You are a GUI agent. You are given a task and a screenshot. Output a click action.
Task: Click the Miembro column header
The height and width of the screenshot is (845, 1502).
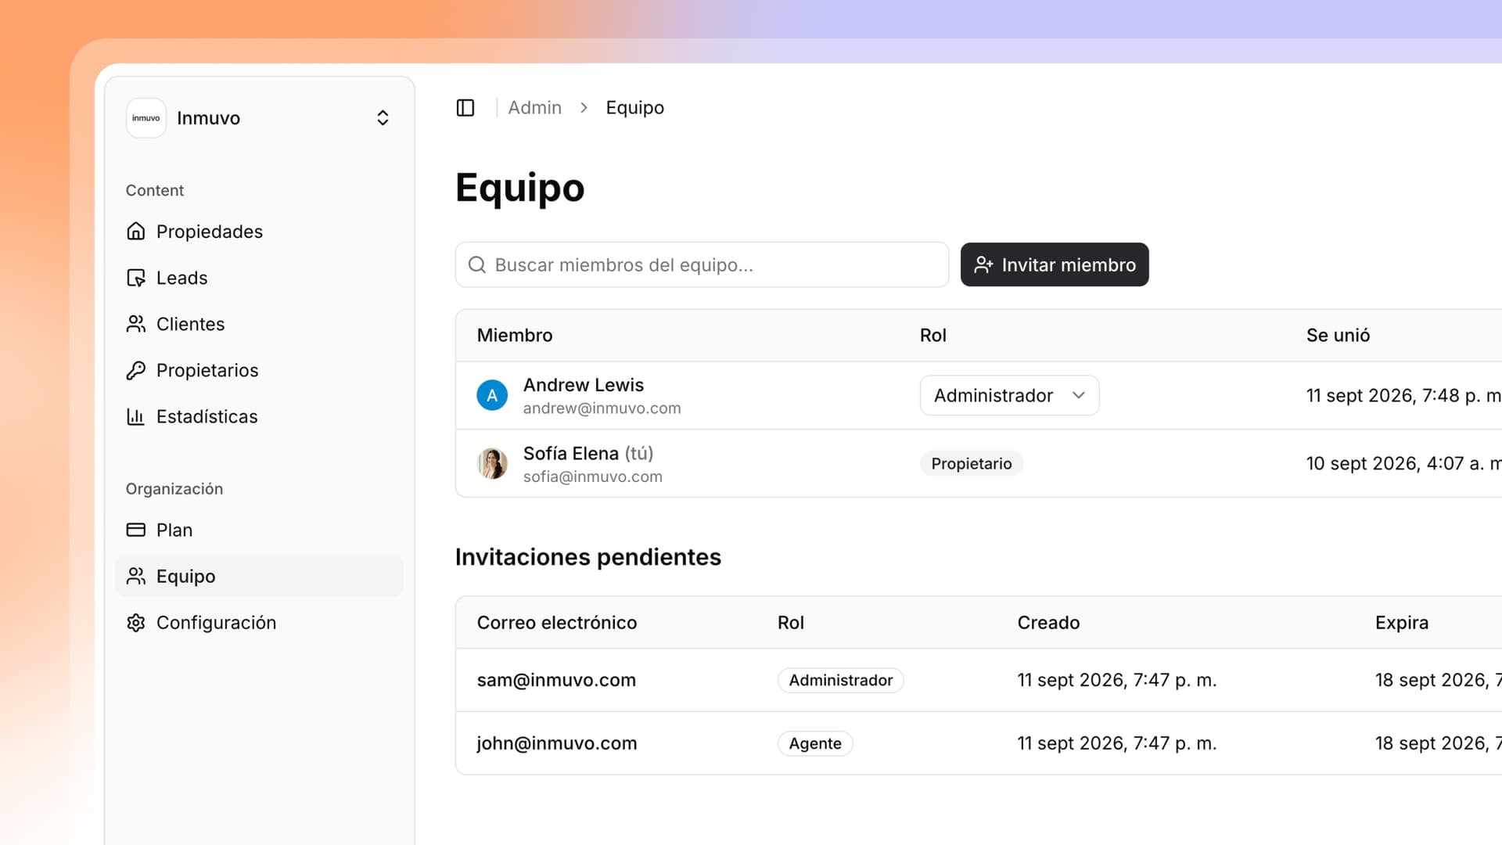(515, 335)
